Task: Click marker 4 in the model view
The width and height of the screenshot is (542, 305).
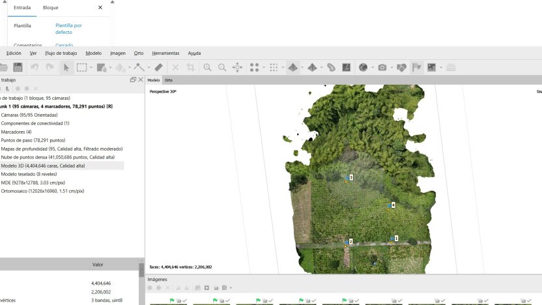Action: pos(393,205)
